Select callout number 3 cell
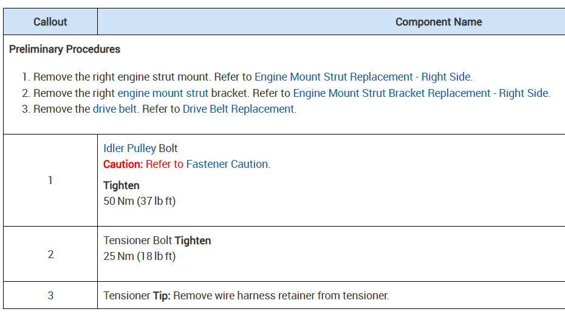Screen dimensions: 565x329 (50, 296)
